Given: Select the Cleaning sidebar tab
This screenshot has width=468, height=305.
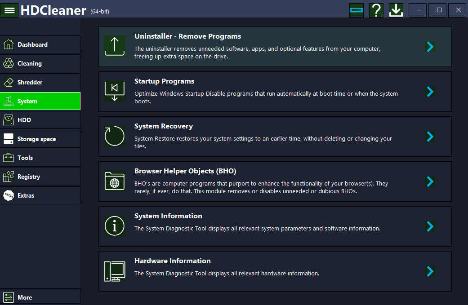Looking at the screenshot, I should click(40, 63).
